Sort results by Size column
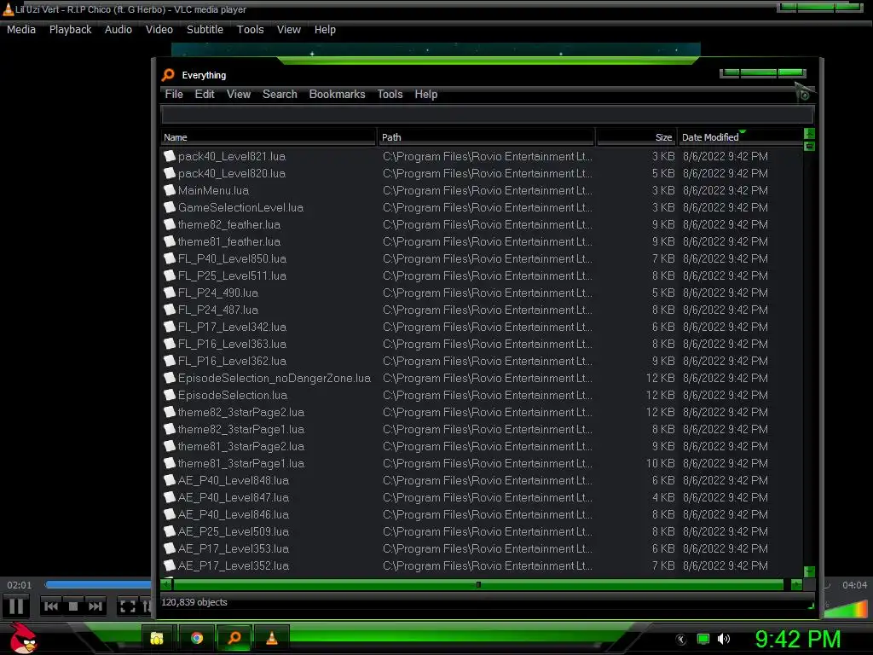The image size is (873, 655). [636, 137]
